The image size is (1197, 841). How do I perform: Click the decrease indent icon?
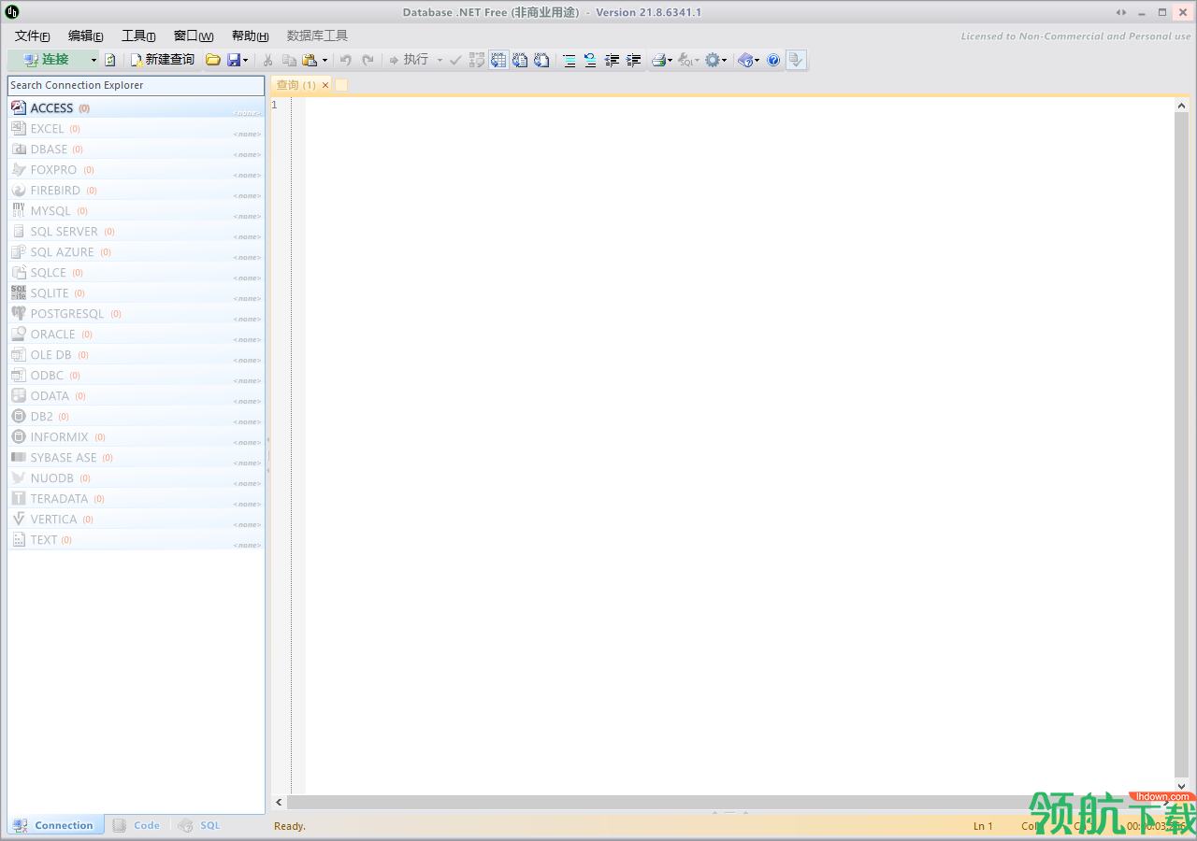[612, 60]
